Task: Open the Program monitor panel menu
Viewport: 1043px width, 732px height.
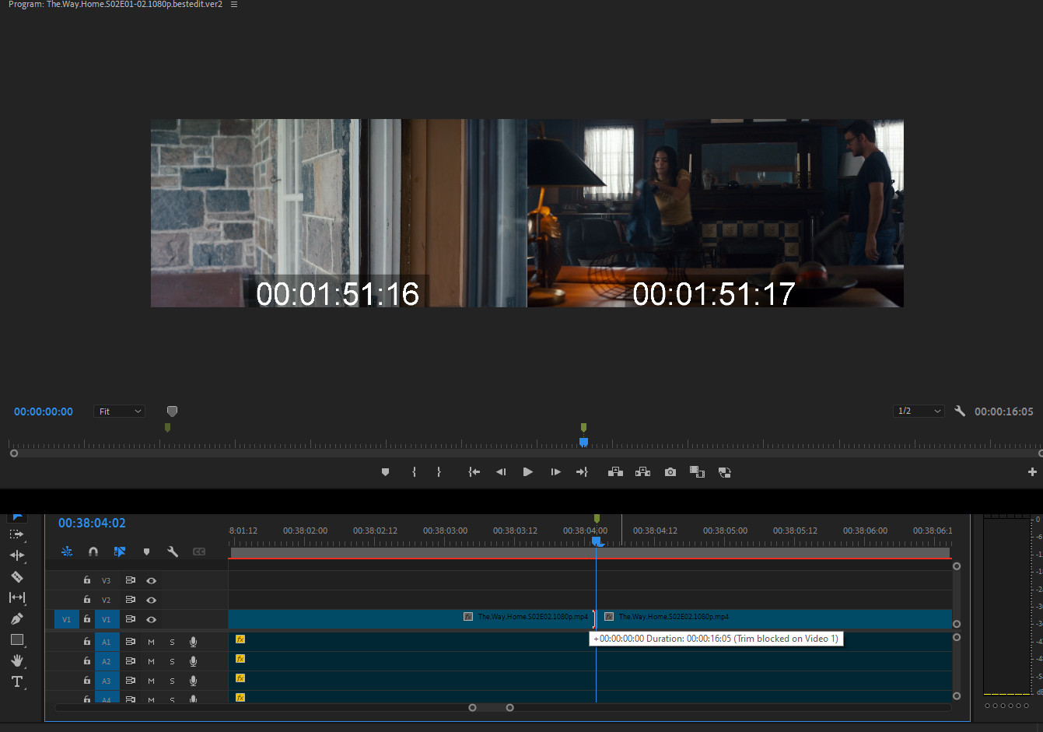Action: [x=234, y=5]
